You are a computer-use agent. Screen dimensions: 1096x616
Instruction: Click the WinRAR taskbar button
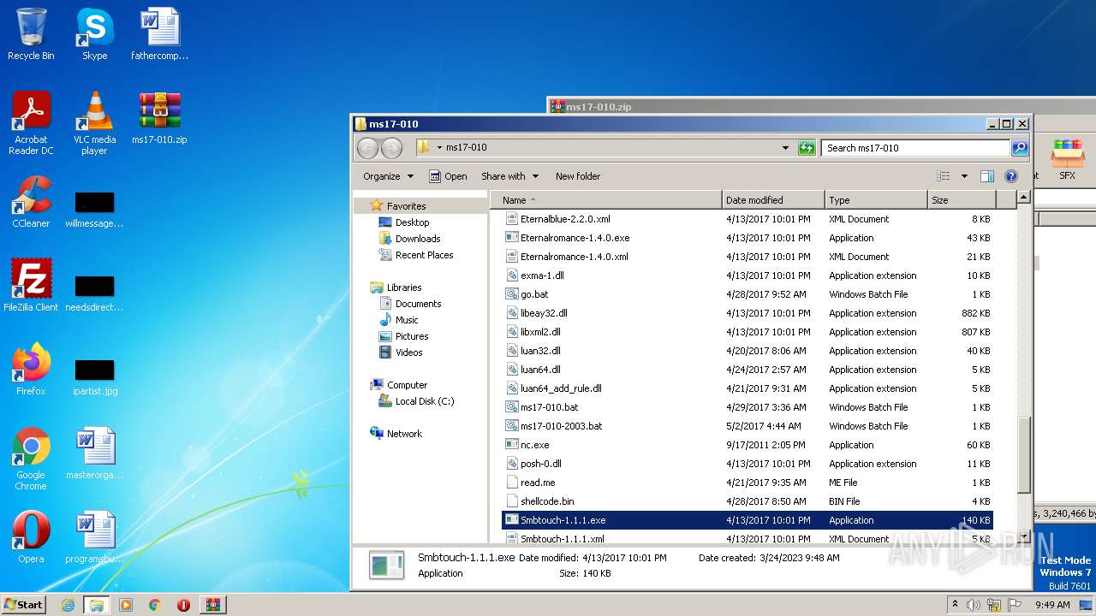pos(212,605)
